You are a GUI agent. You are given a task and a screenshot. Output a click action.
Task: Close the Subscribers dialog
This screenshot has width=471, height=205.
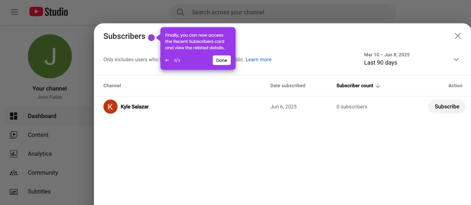coord(457,36)
